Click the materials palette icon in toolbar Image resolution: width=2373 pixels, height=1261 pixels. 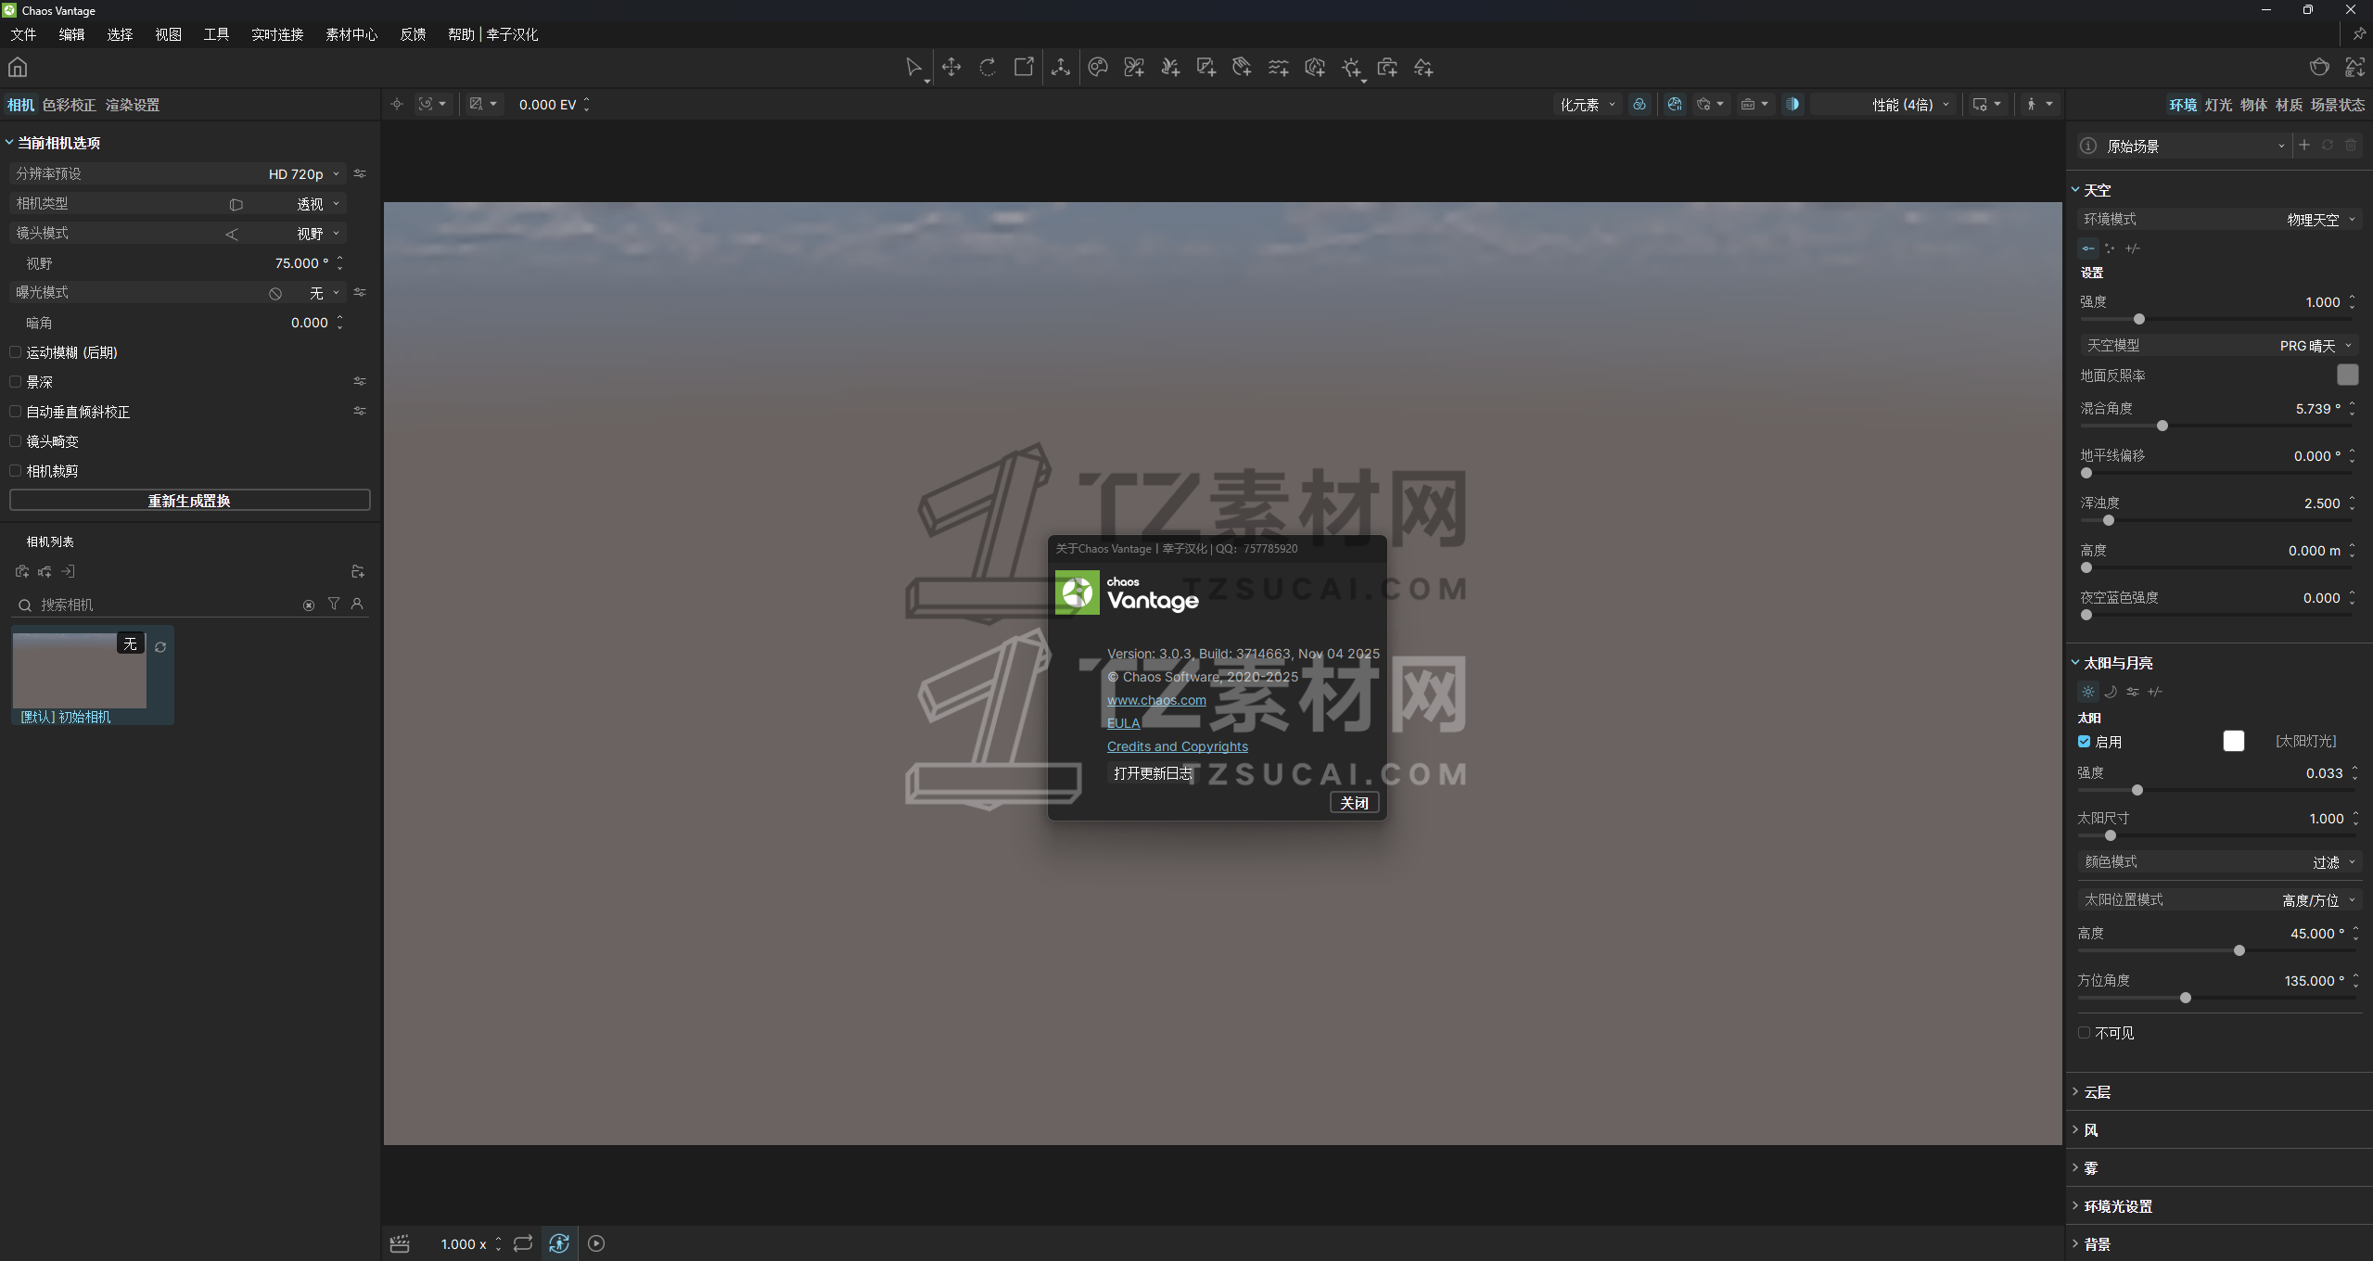pos(1097,67)
